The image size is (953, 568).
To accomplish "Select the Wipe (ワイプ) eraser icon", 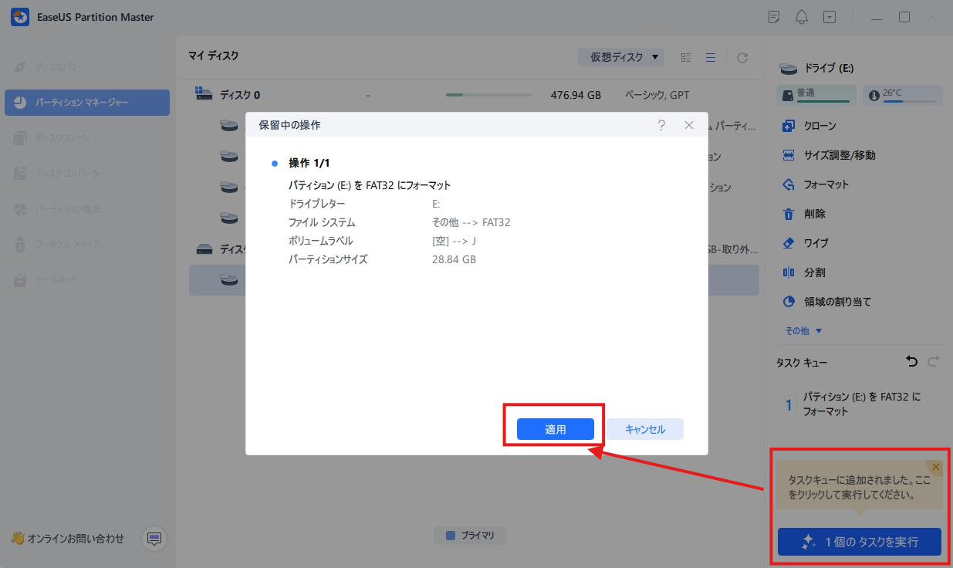I will tap(788, 243).
